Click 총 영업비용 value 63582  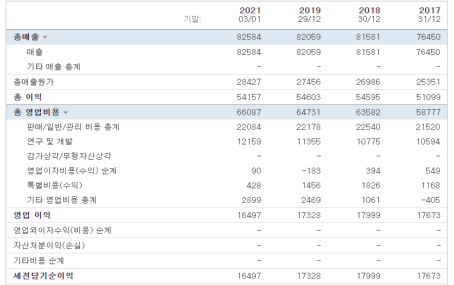368,112
